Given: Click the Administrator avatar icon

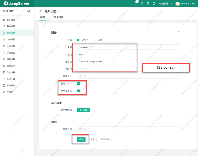Looking at the screenshot, I should [178, 3].
